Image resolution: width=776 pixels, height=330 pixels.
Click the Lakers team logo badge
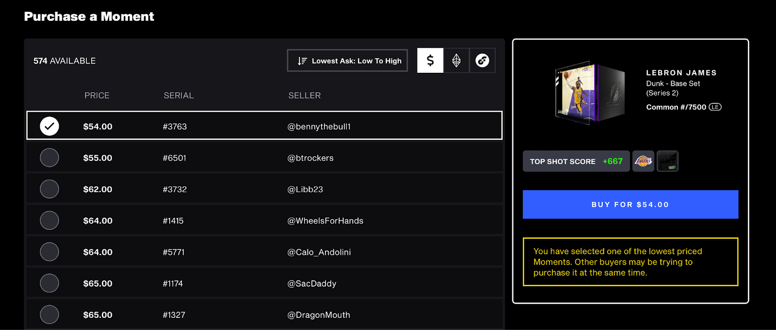(644, 161)
